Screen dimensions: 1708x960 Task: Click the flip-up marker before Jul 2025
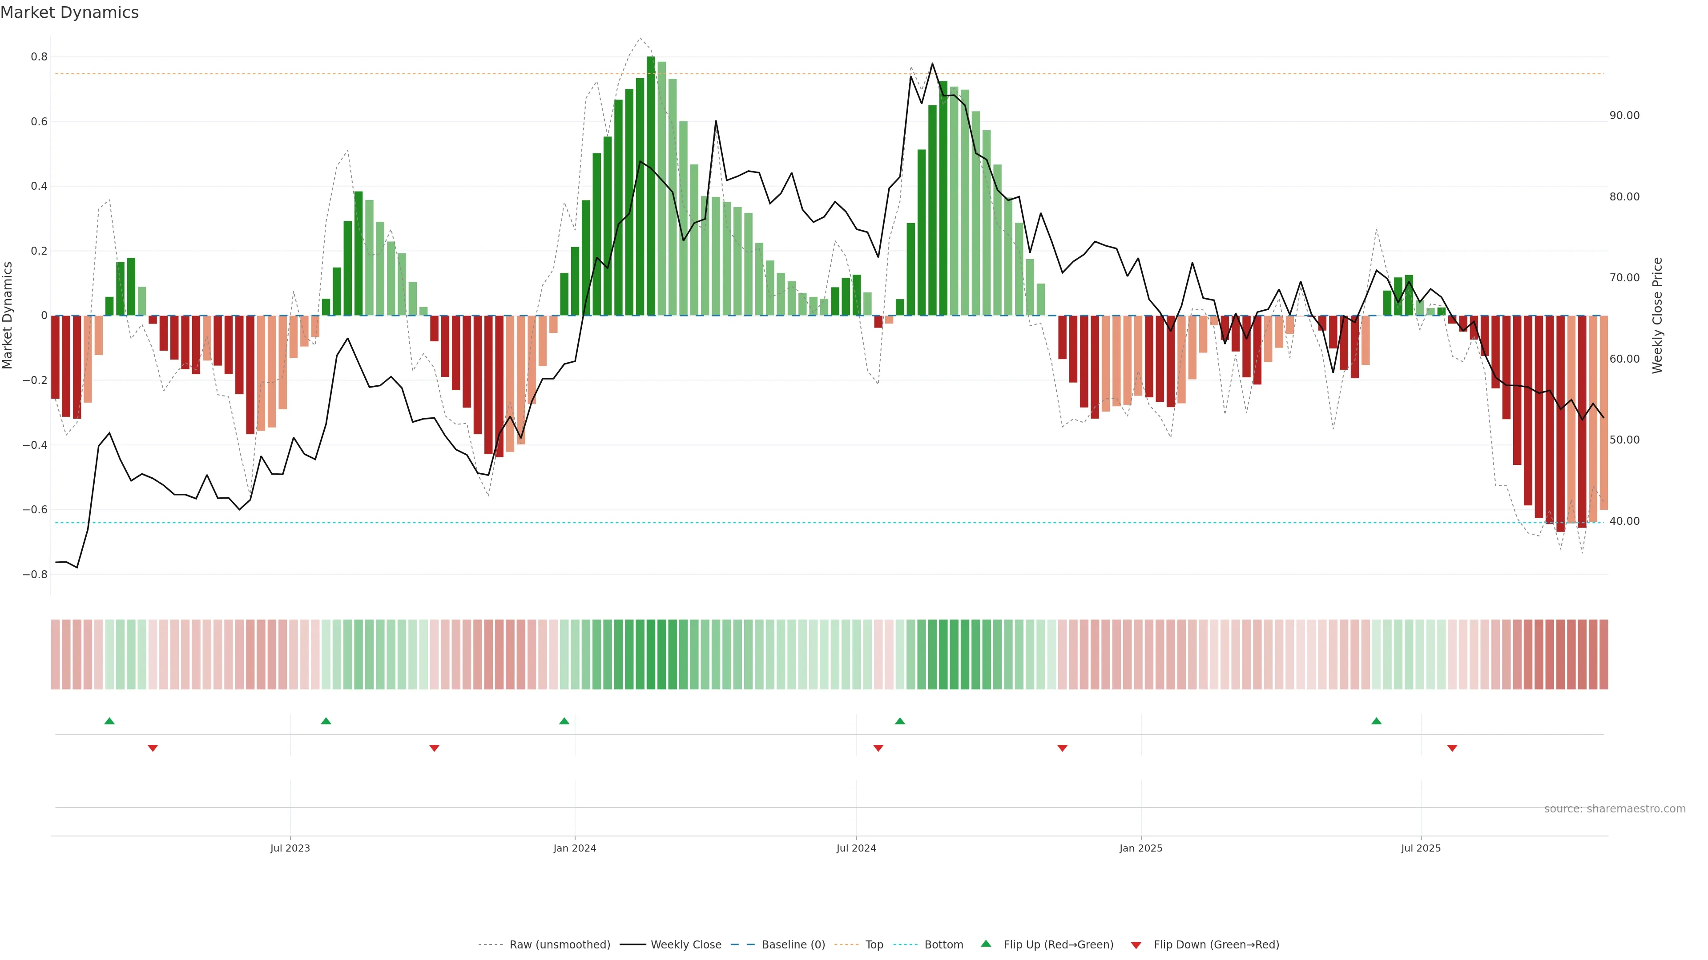coord(1377,721)
